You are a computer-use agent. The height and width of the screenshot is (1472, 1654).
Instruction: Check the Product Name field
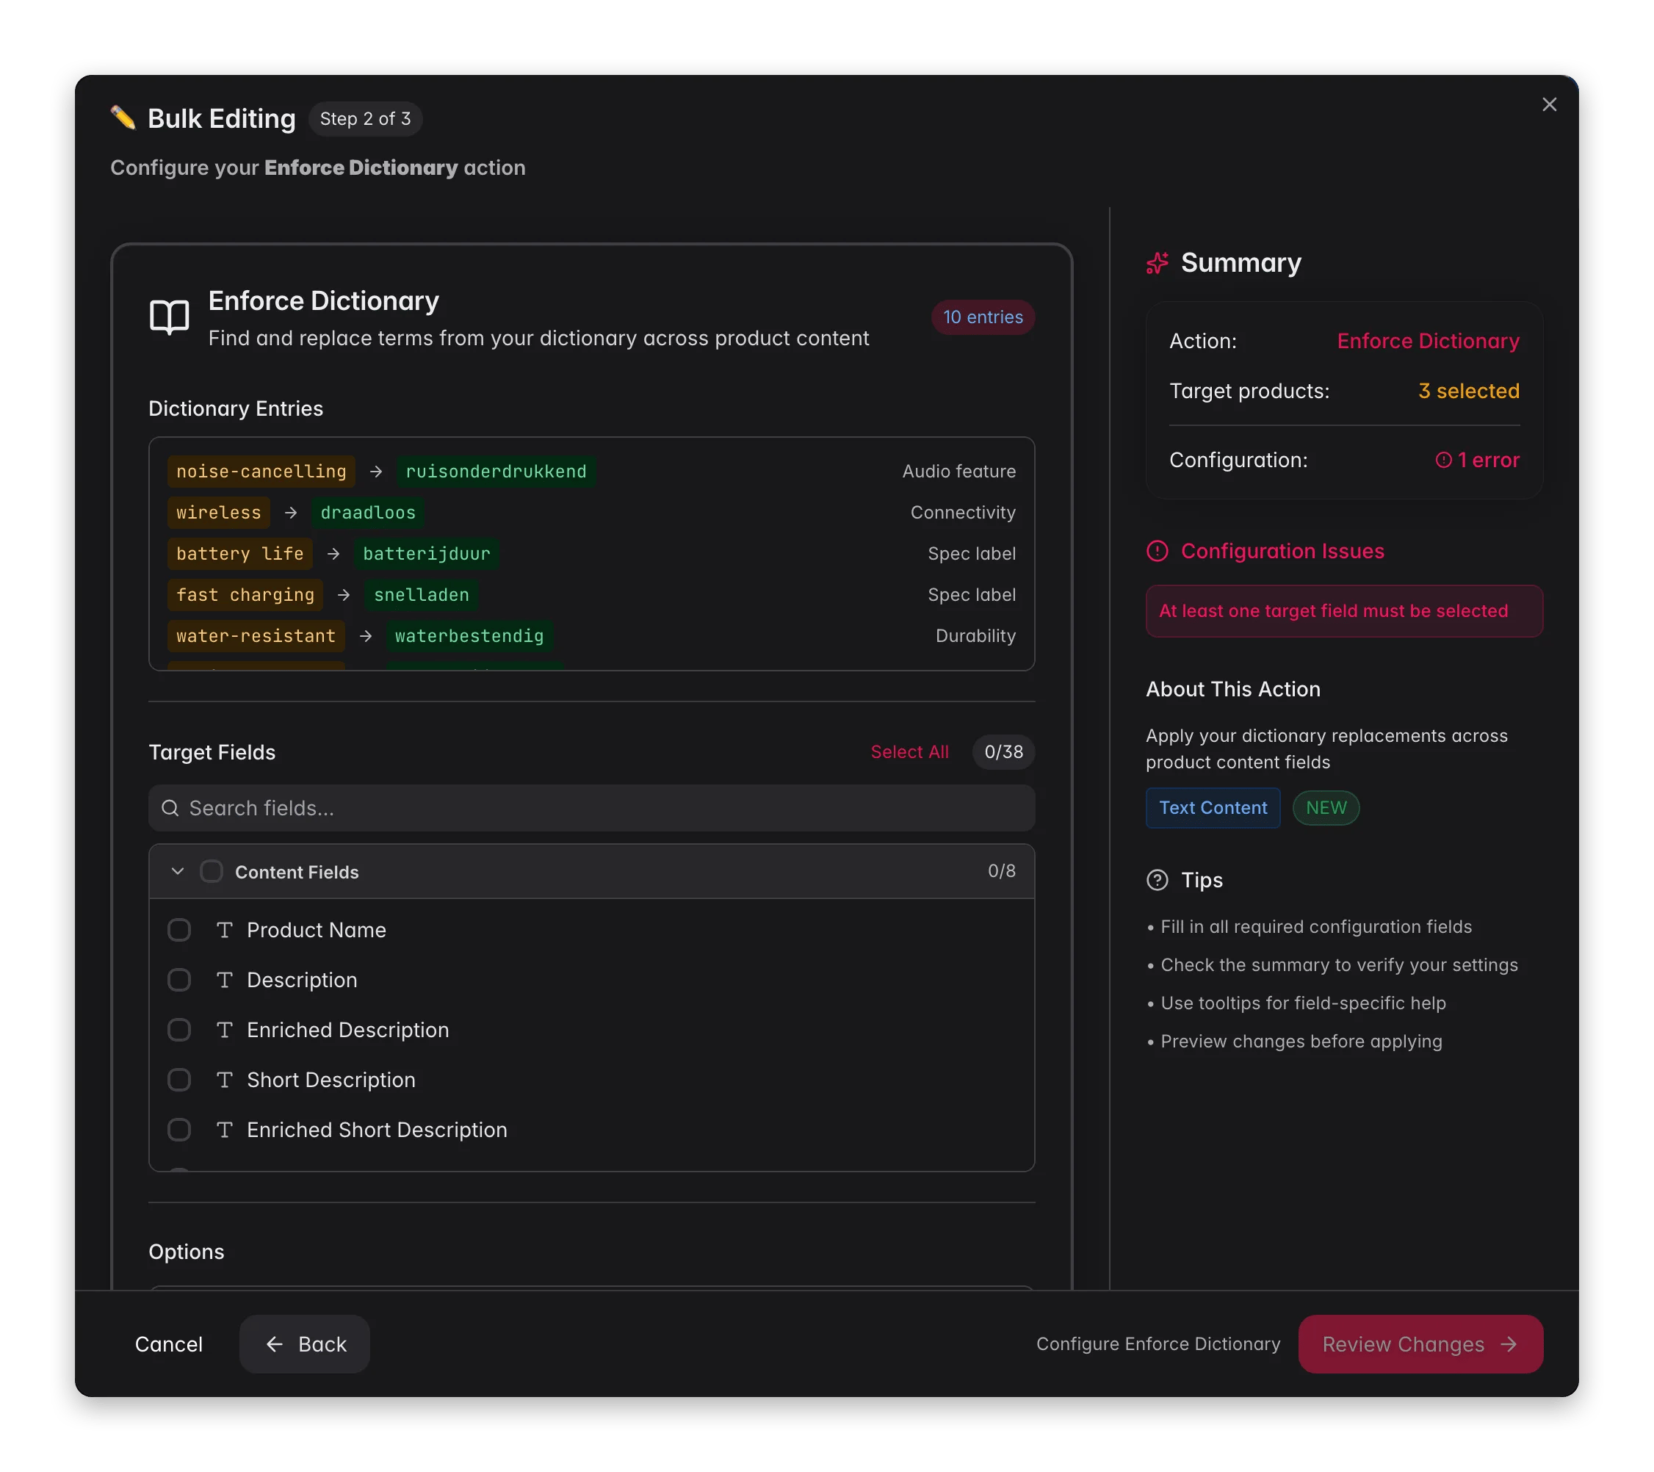(x=178, y=930)
